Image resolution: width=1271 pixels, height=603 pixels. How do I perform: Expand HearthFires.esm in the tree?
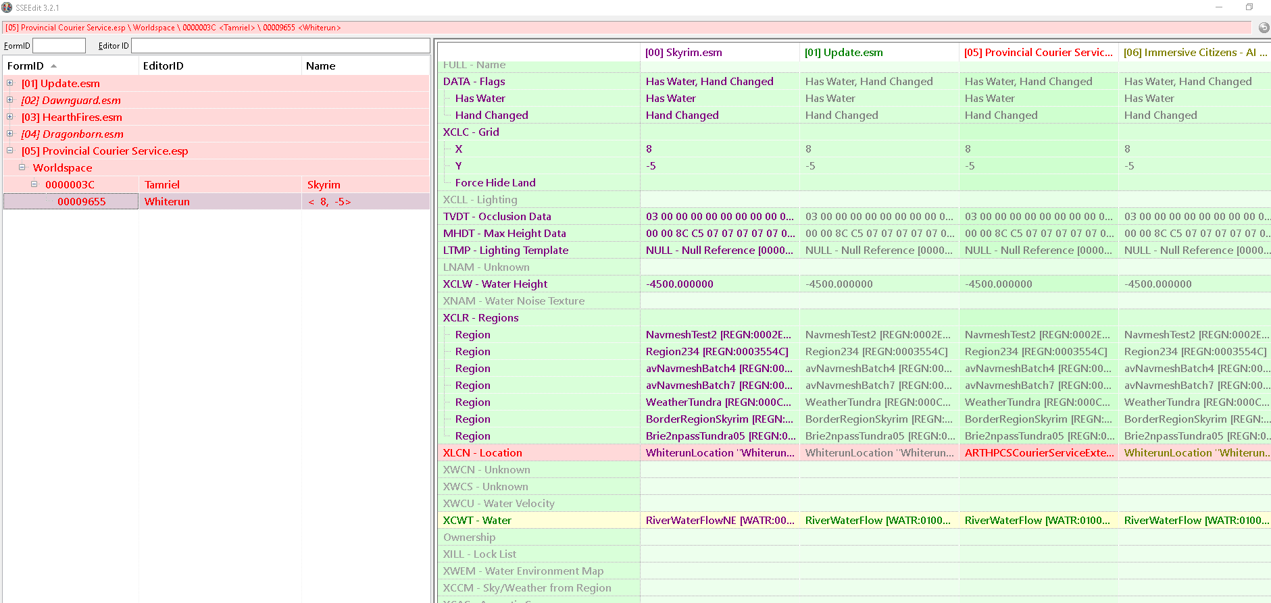(x=10, y=117)
